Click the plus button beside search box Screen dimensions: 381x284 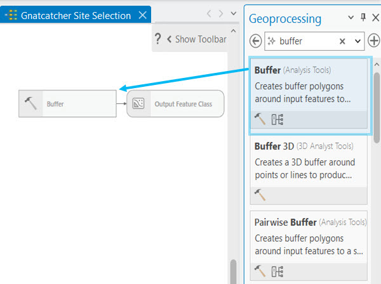point(374,41)
